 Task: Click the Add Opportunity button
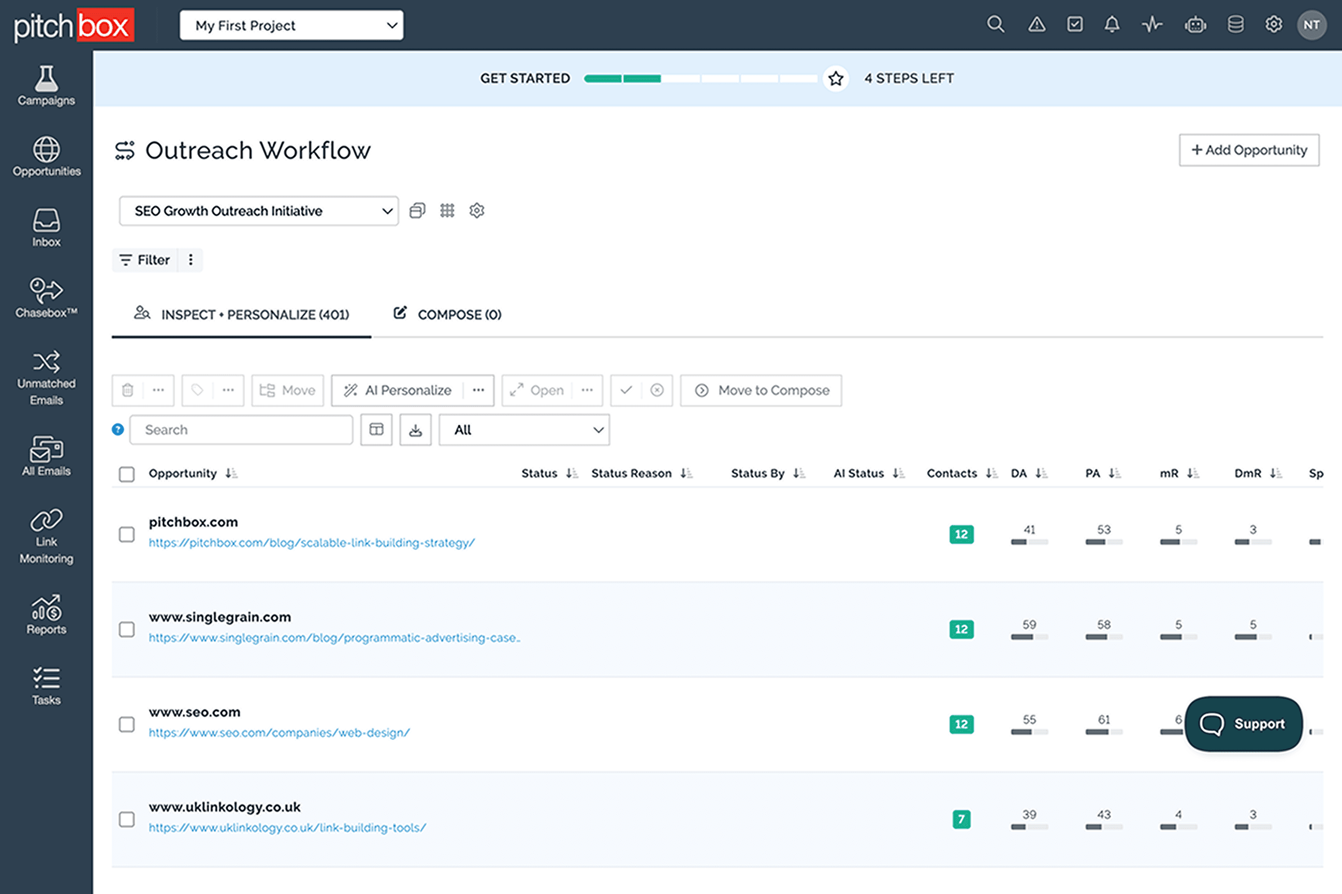pos(1248,150)
